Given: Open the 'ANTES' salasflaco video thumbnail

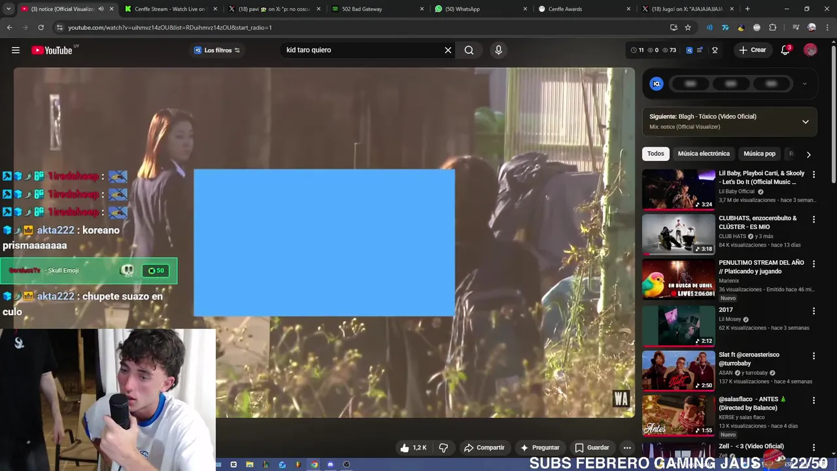Looking at the screenshot, I should (679, 415).
